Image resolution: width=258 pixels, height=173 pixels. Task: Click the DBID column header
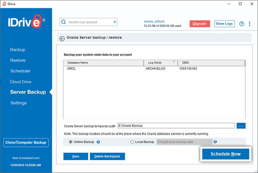click(x=211, y=63)
